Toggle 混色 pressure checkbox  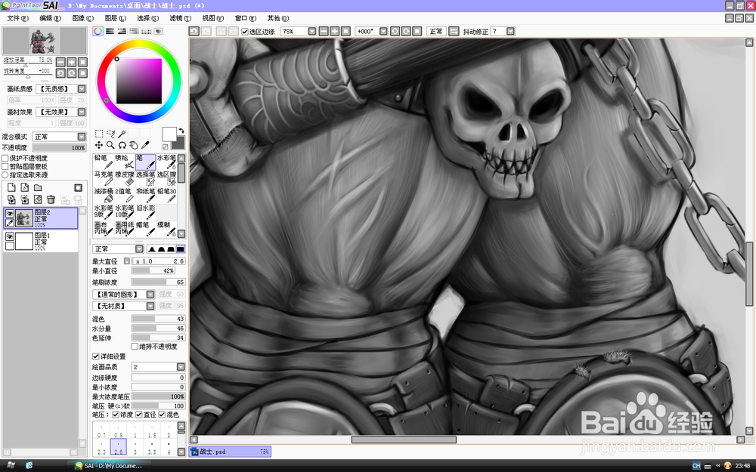point(162,414)
